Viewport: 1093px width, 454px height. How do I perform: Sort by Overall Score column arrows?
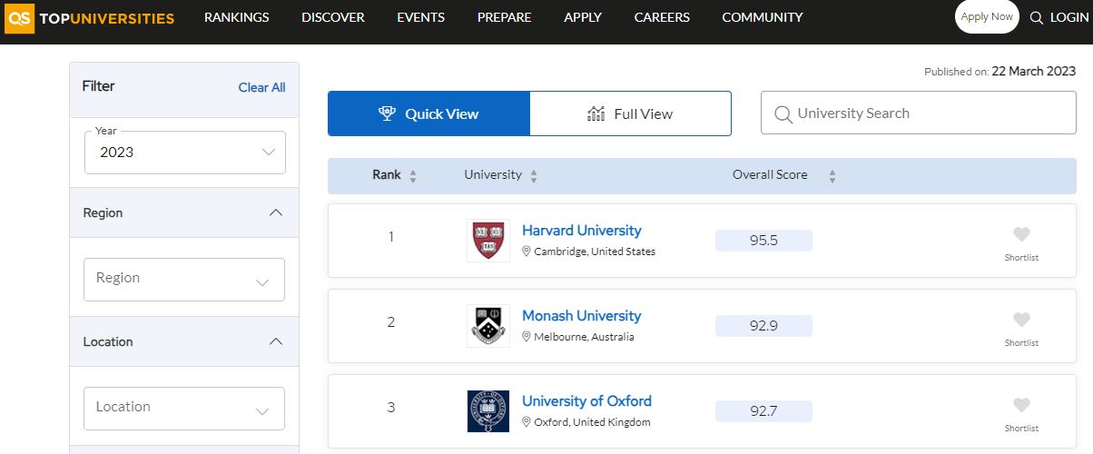pyautogui.click(x=832, y=176)
